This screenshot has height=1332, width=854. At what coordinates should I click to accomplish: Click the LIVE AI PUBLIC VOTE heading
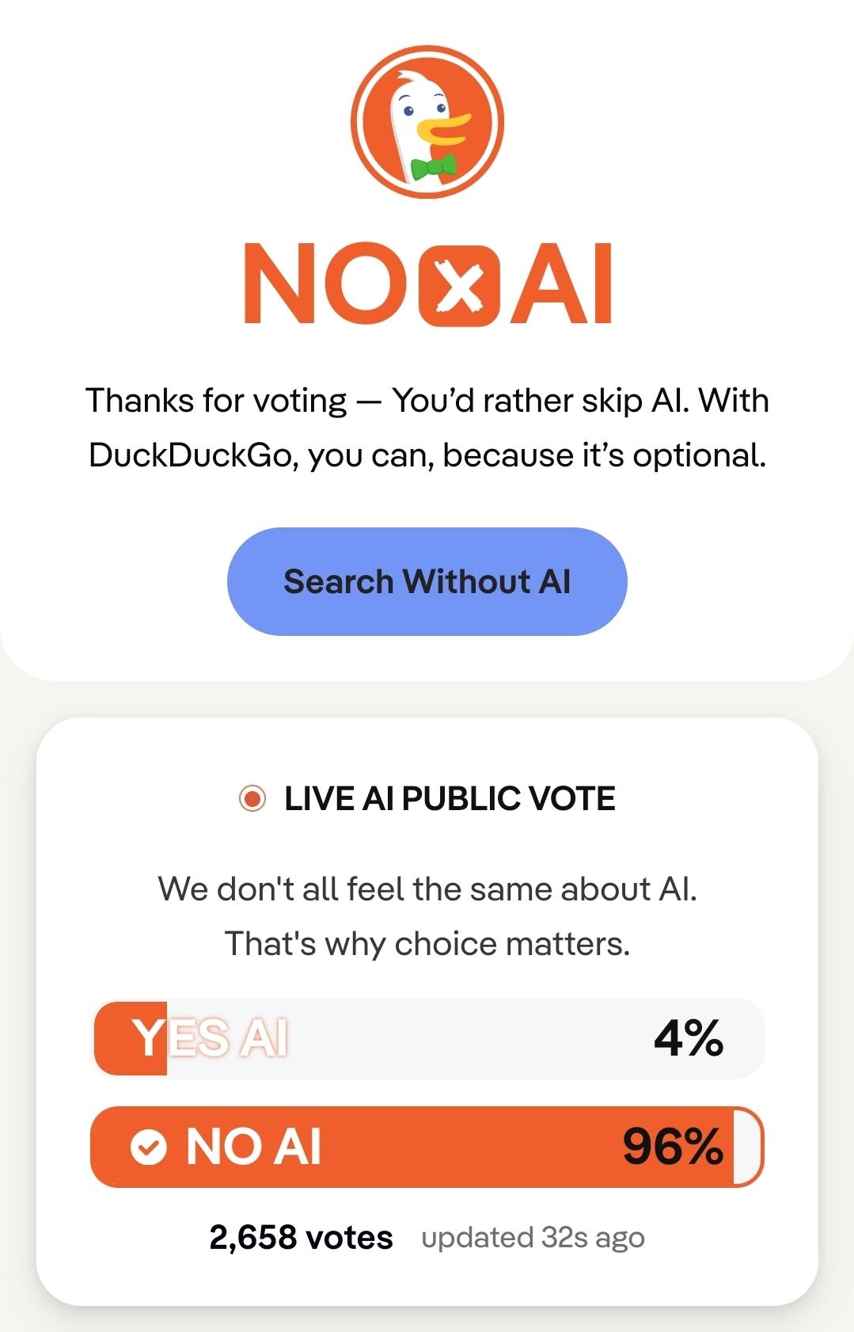pos(450,798)
